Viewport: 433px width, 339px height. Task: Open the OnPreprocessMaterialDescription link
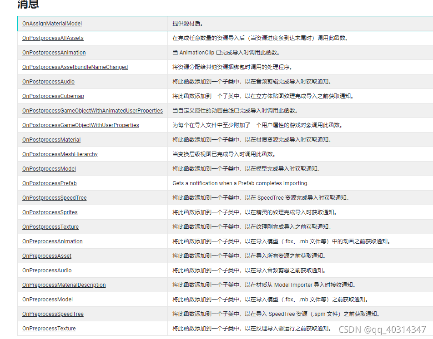tap(64, 285)
